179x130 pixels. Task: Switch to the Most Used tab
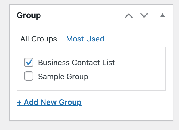(x=85, y=39)
